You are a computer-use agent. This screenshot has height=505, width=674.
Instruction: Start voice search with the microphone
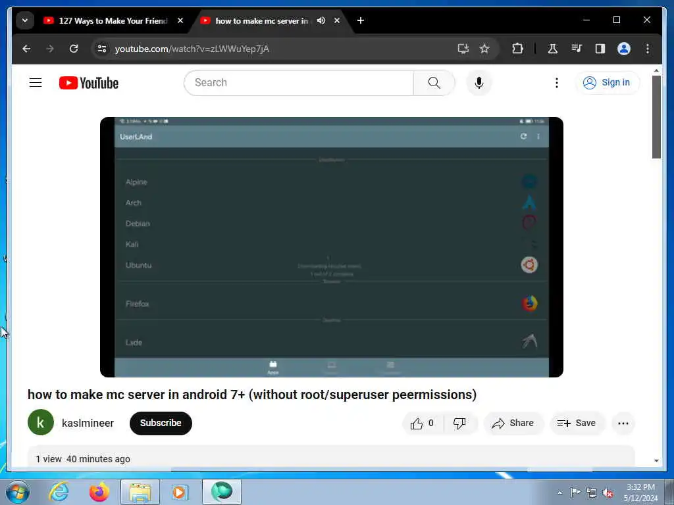click(479, 82)
